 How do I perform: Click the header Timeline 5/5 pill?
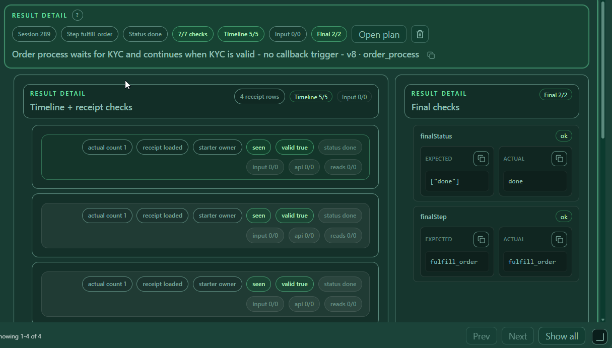tap(241, 34)
